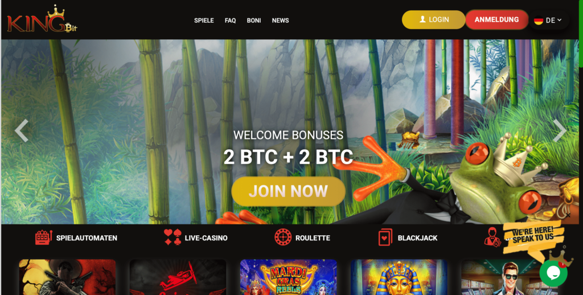
Task: Expand the DE language dropdown
Action: tap(548, 20)
